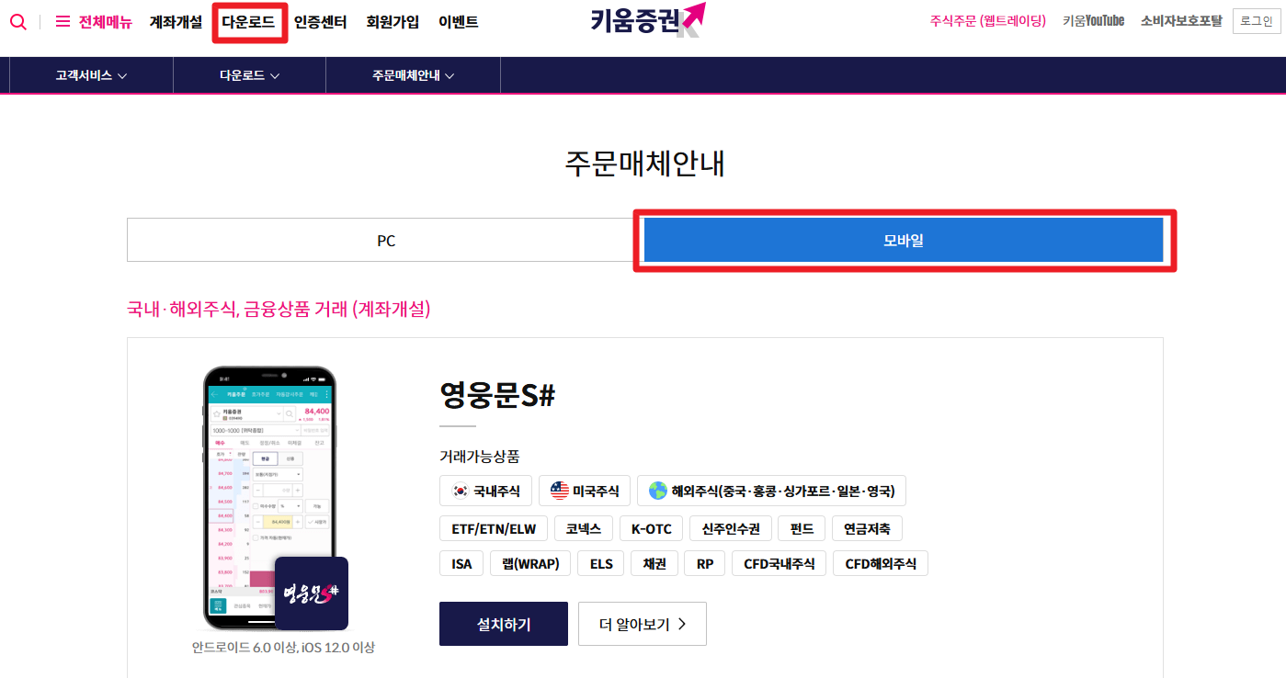Expand the 주문매체안내 dropdown

[414, 75]
